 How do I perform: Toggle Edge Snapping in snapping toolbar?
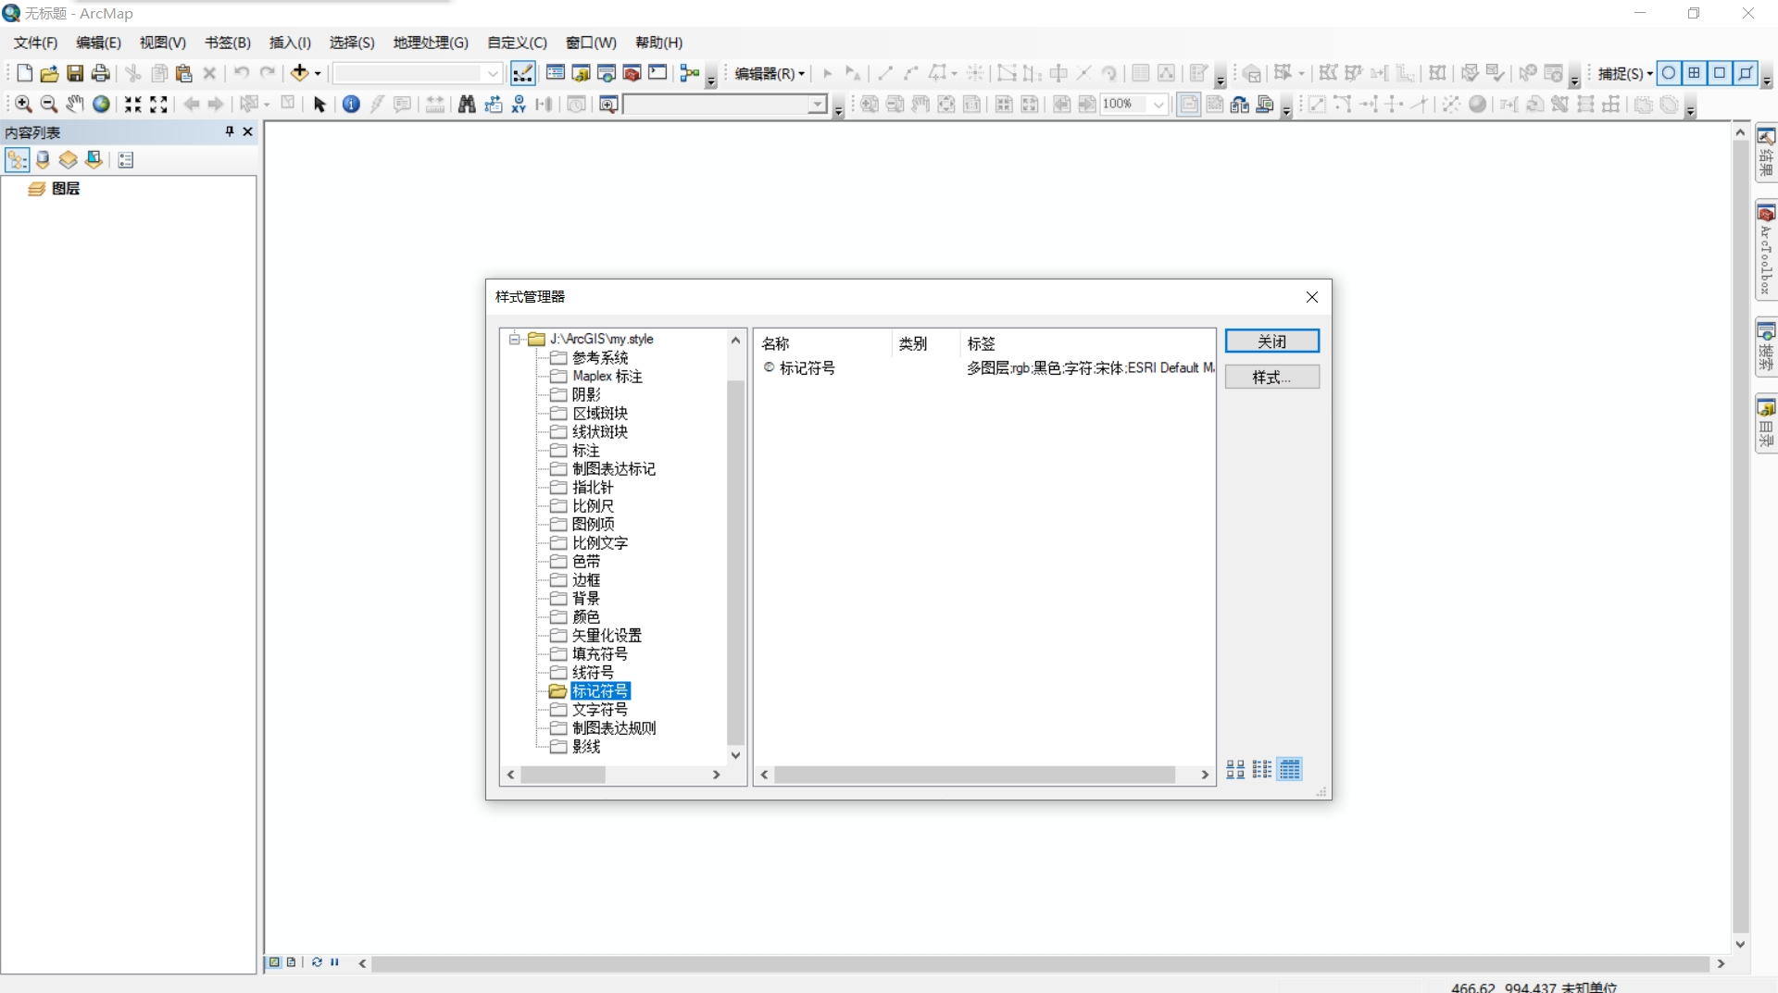pos(1746,73)
